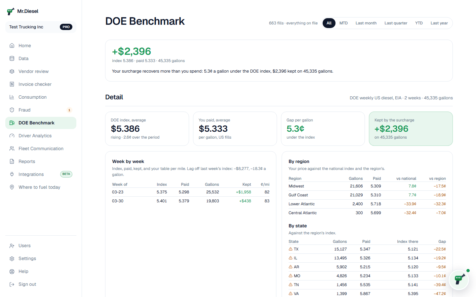
Task: Click the Mr.Diesel logo icon
Action: click(x=11, y=12)
